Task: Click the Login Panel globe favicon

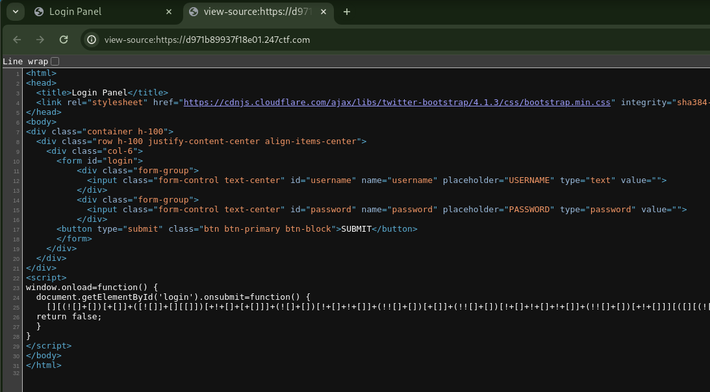Action: click(39, 12)
